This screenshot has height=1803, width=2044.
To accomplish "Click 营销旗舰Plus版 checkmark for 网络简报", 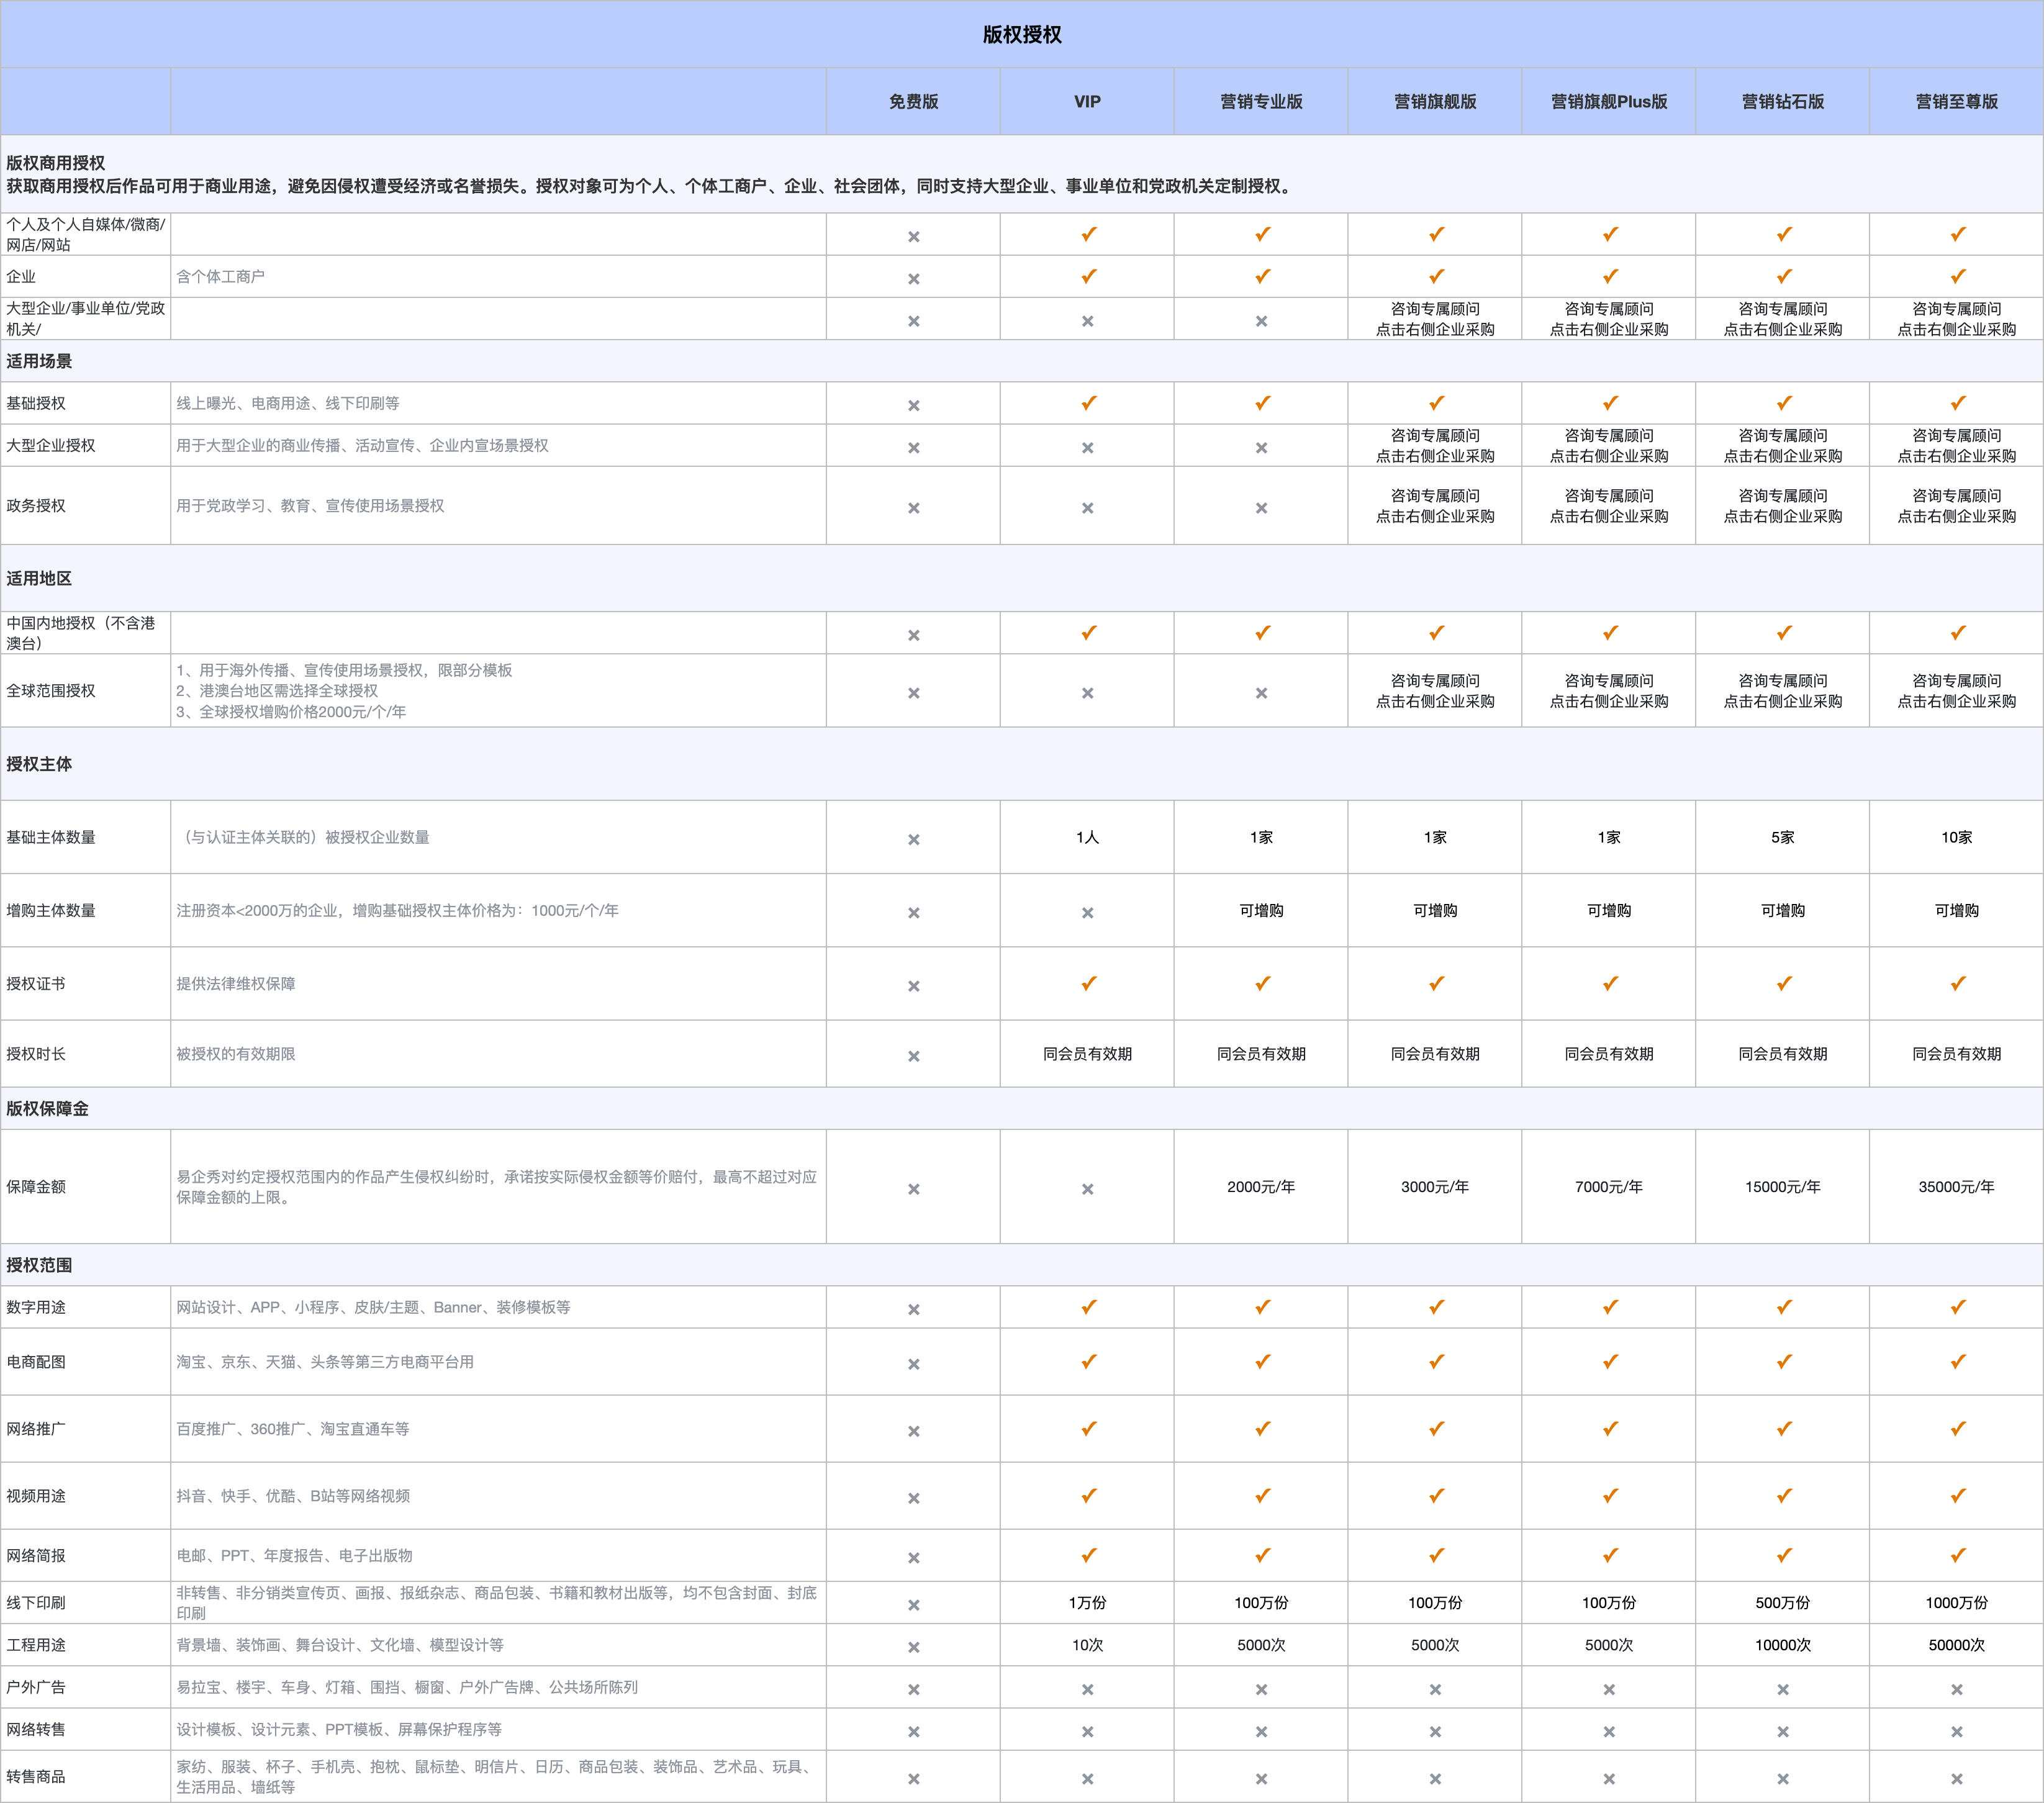I will point(1609,1555).
